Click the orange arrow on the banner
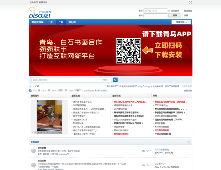Viewport: 221px width, 170px height. pyautogui.click(x=146, y=50)
